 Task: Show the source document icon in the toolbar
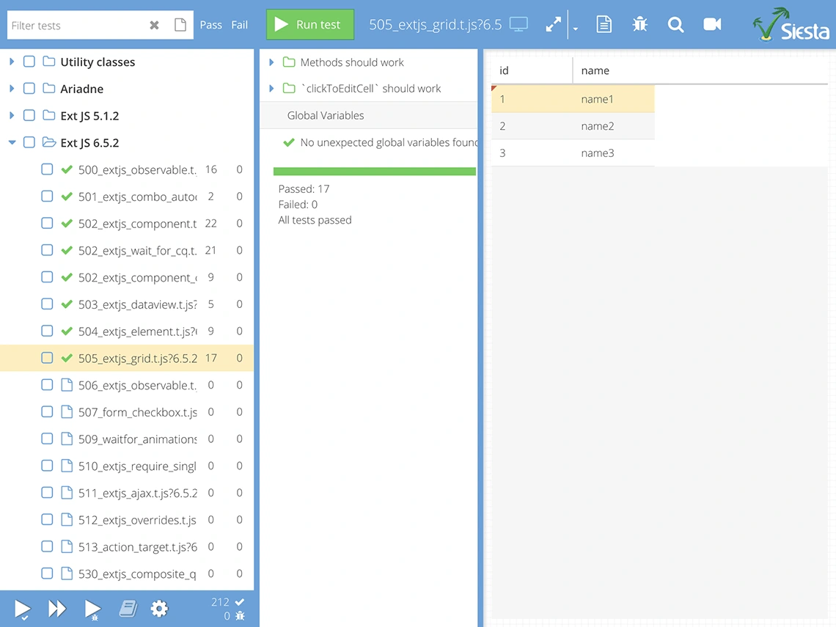(604, 24)
